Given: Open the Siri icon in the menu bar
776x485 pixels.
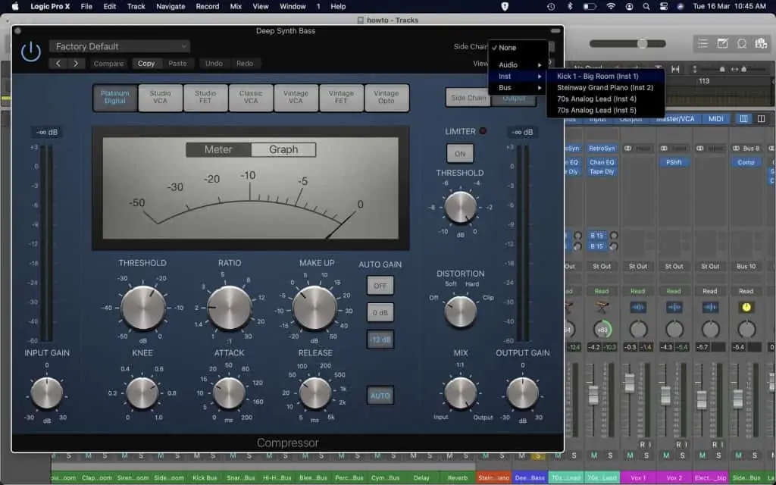Looking at the screenshot, I should coord(681,6).
